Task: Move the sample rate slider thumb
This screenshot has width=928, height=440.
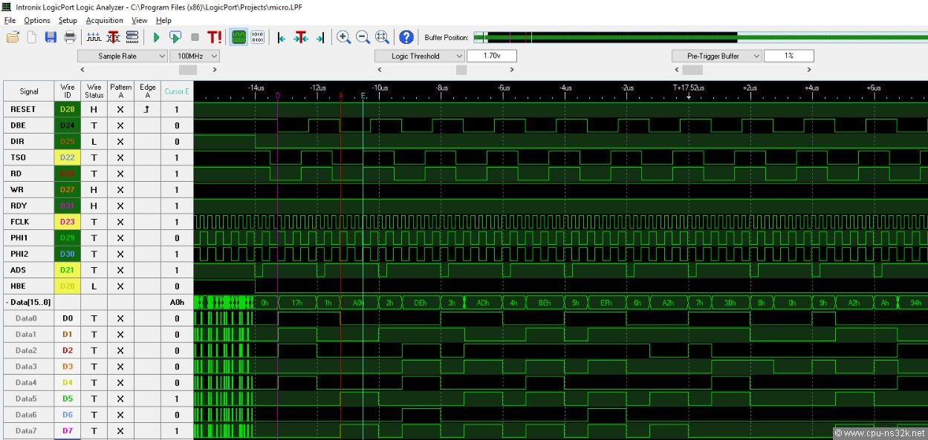Action: 188,70
